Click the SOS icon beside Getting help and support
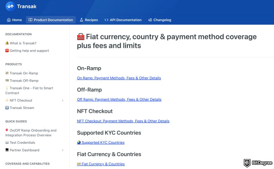Viewport: 274px width, 169px height. pyautogui.click(x=7, y=50)
